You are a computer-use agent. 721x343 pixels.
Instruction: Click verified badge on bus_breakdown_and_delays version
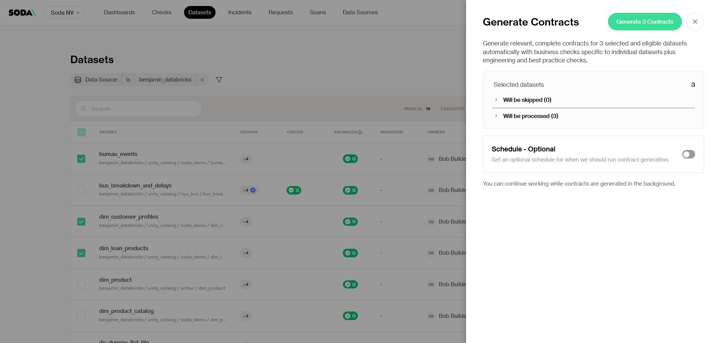[253, 190]
